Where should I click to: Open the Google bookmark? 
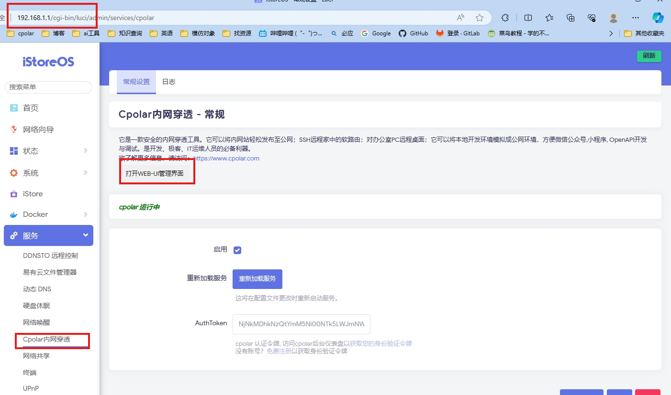[x=376, y=33]
